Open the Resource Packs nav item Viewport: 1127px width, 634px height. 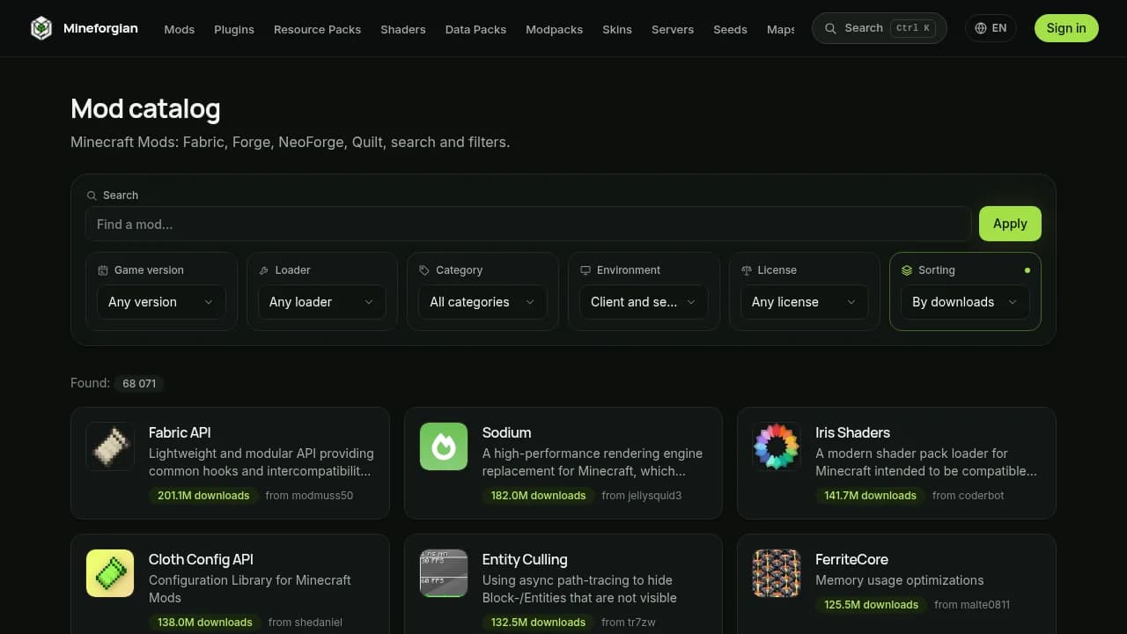pyautogui.click(x=317, y=29)
